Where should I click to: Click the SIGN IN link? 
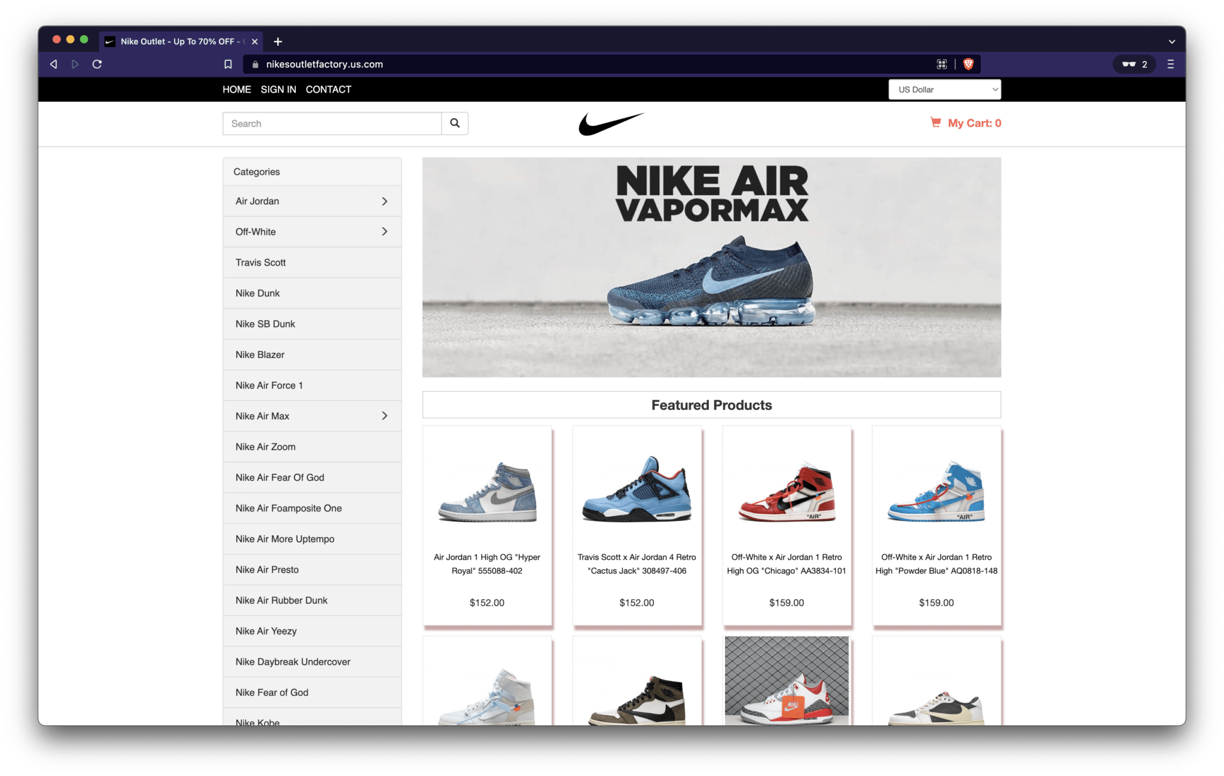click(x=278, y=89)
